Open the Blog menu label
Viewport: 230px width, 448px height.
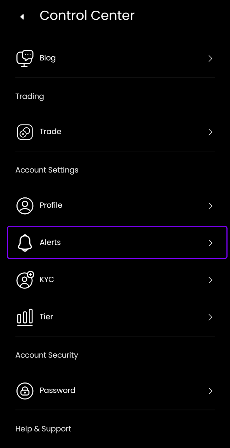[48, 58]
